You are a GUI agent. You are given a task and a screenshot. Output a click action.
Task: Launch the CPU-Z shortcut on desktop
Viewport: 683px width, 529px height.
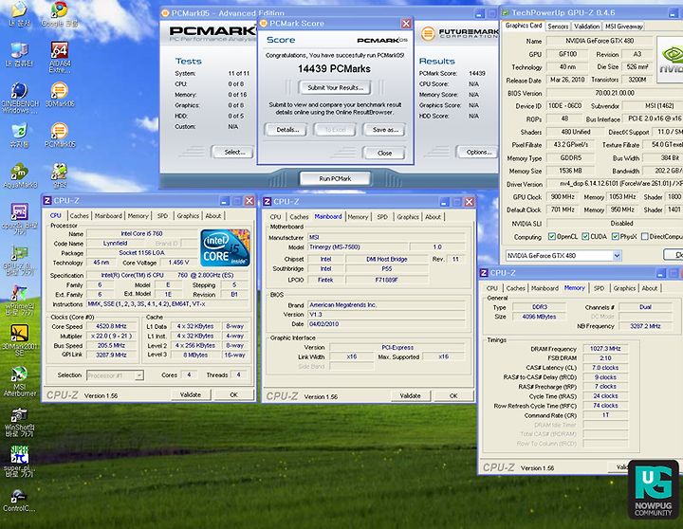(20, 219)
